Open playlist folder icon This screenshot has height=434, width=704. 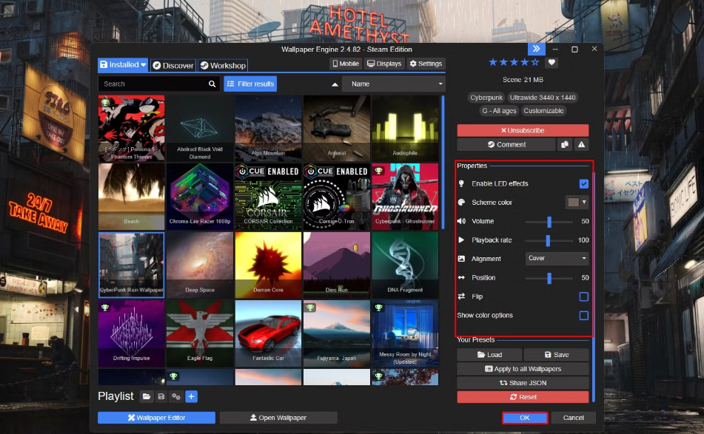click(x=147, y=396)
